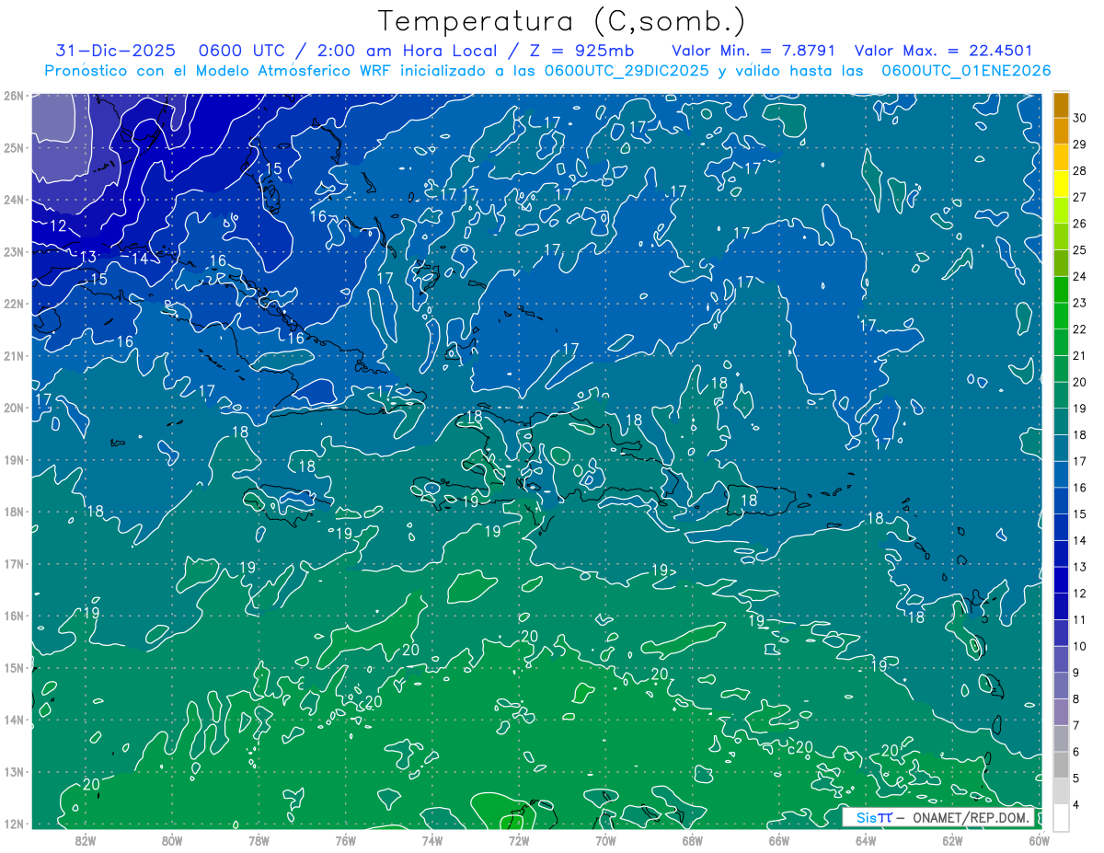
Task: Click the 66W longitude axis label
Action: coord(779,839)
